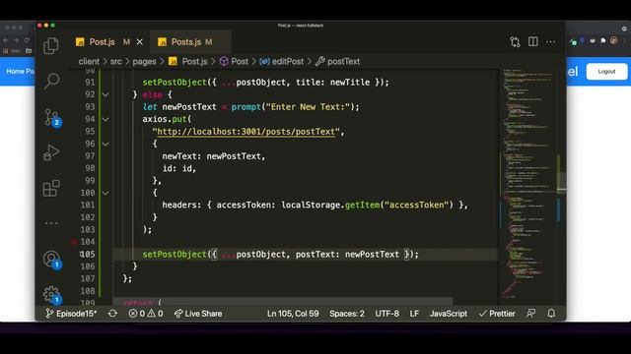Reload the page in the browser
631x354 pixels.
pos(27,40)
